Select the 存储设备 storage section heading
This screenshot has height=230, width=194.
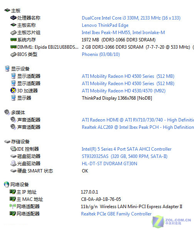(x=20, y=141)
